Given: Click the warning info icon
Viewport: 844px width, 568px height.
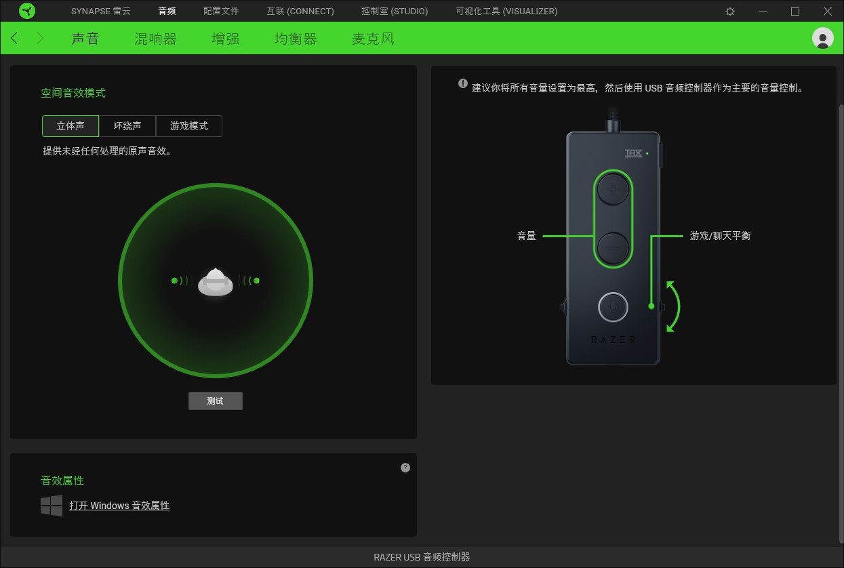Looking at the screenshot, I should pyautogui.click(x=463, y=83).
